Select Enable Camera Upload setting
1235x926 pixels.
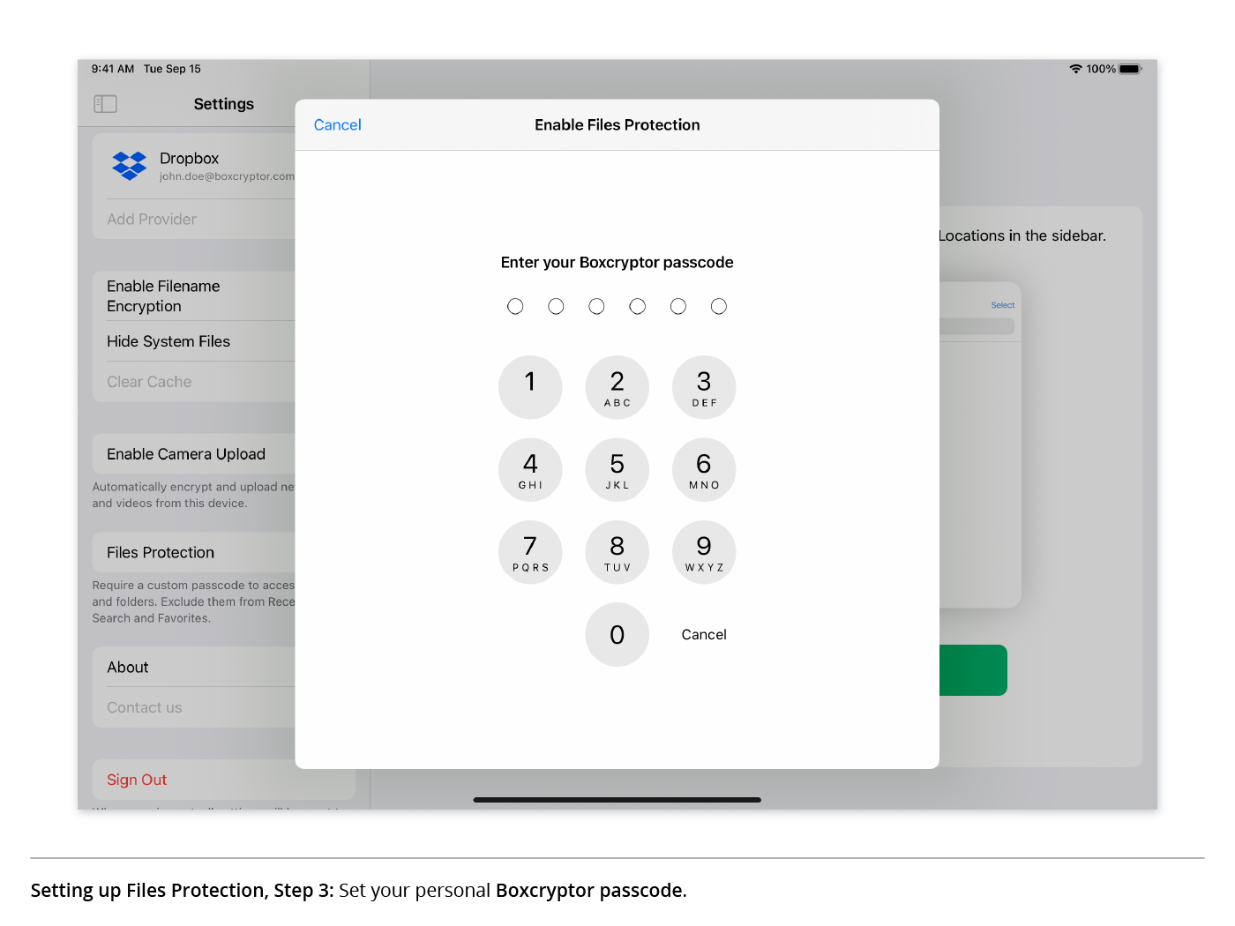coord(194,454)
